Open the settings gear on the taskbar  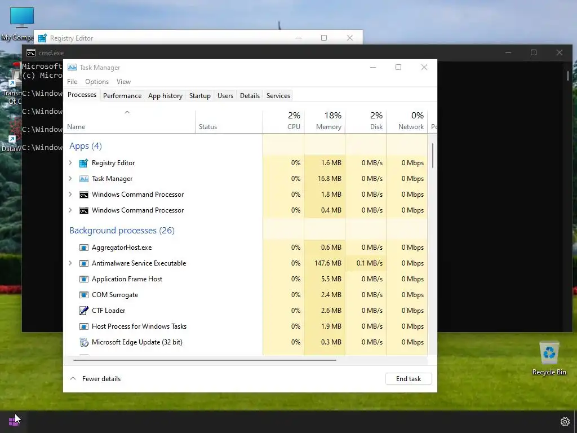[x=565, y=422]
